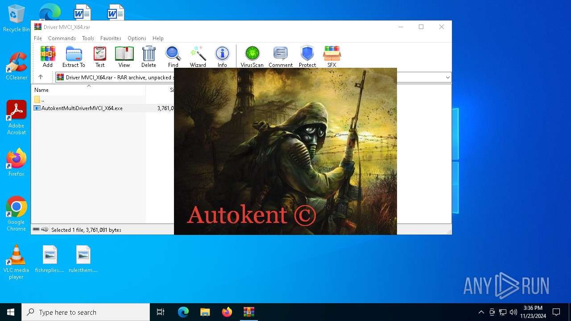
Task: Select AutokentMultiDriverMVCI_X64.exe file row
Action: pyautogui.click(x=103, y=108)
